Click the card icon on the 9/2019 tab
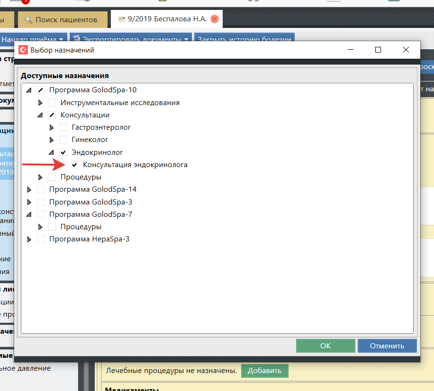The image size is (434, 391). point(121,19)
